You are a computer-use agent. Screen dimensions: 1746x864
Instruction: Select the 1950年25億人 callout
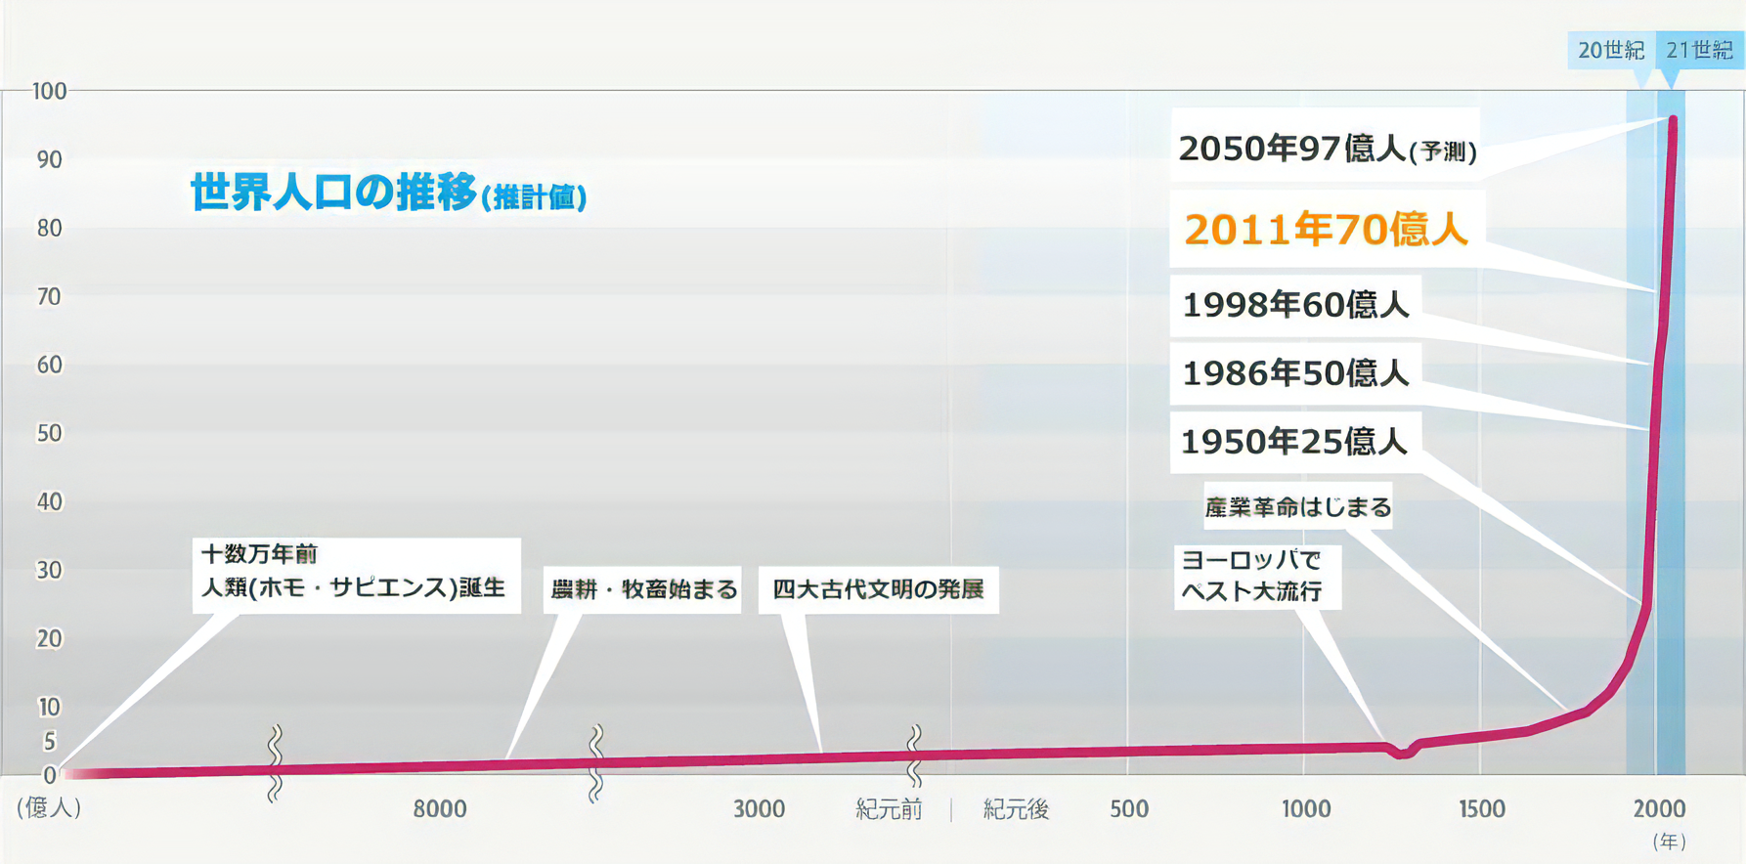point(1294,442)
